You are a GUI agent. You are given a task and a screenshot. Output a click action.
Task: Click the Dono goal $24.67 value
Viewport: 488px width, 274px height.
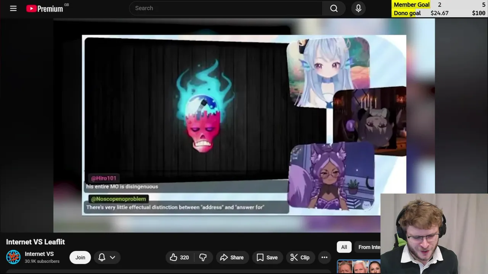click(x=440, y=13)
